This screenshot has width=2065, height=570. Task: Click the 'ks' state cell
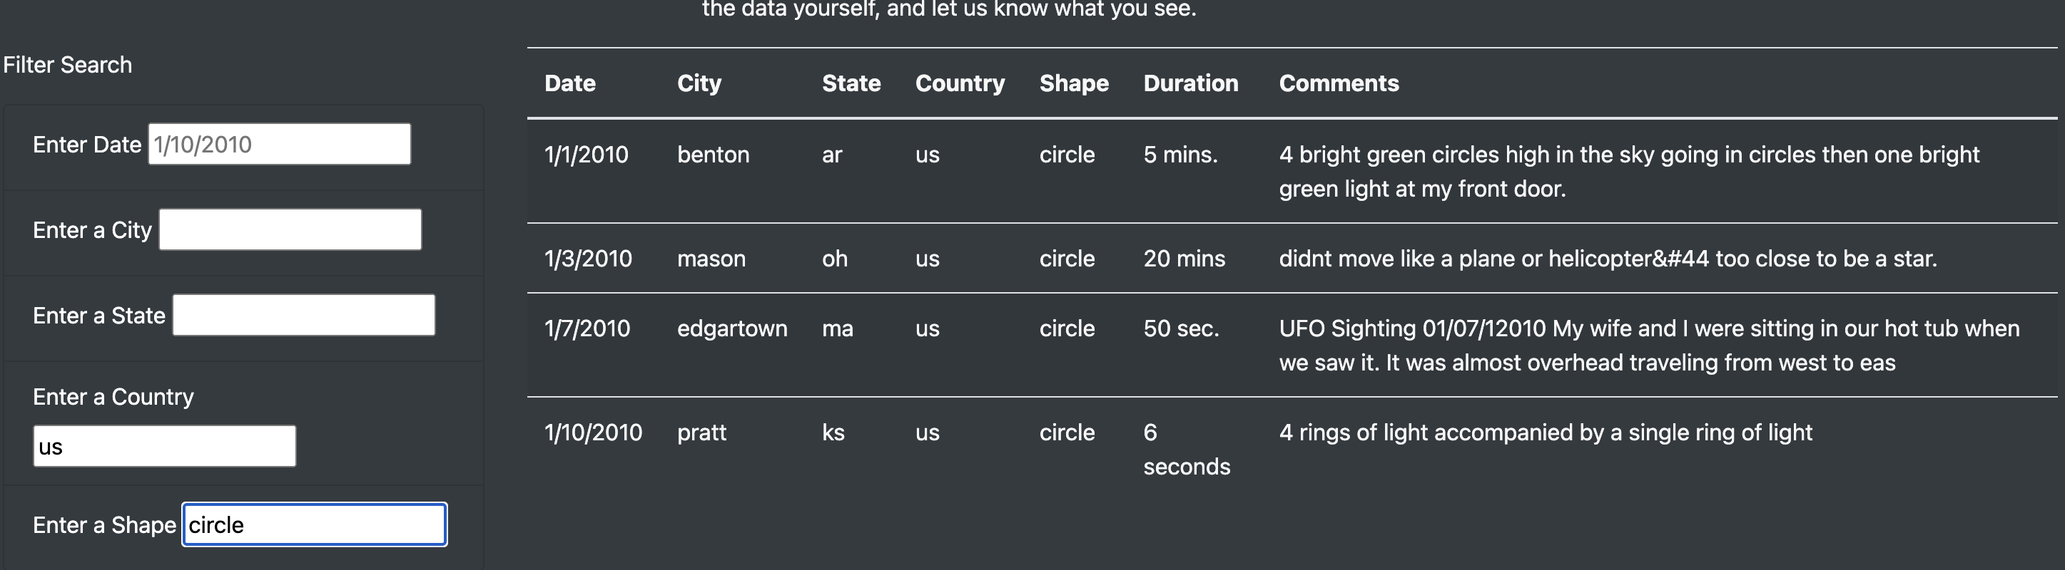pos(833,432)
